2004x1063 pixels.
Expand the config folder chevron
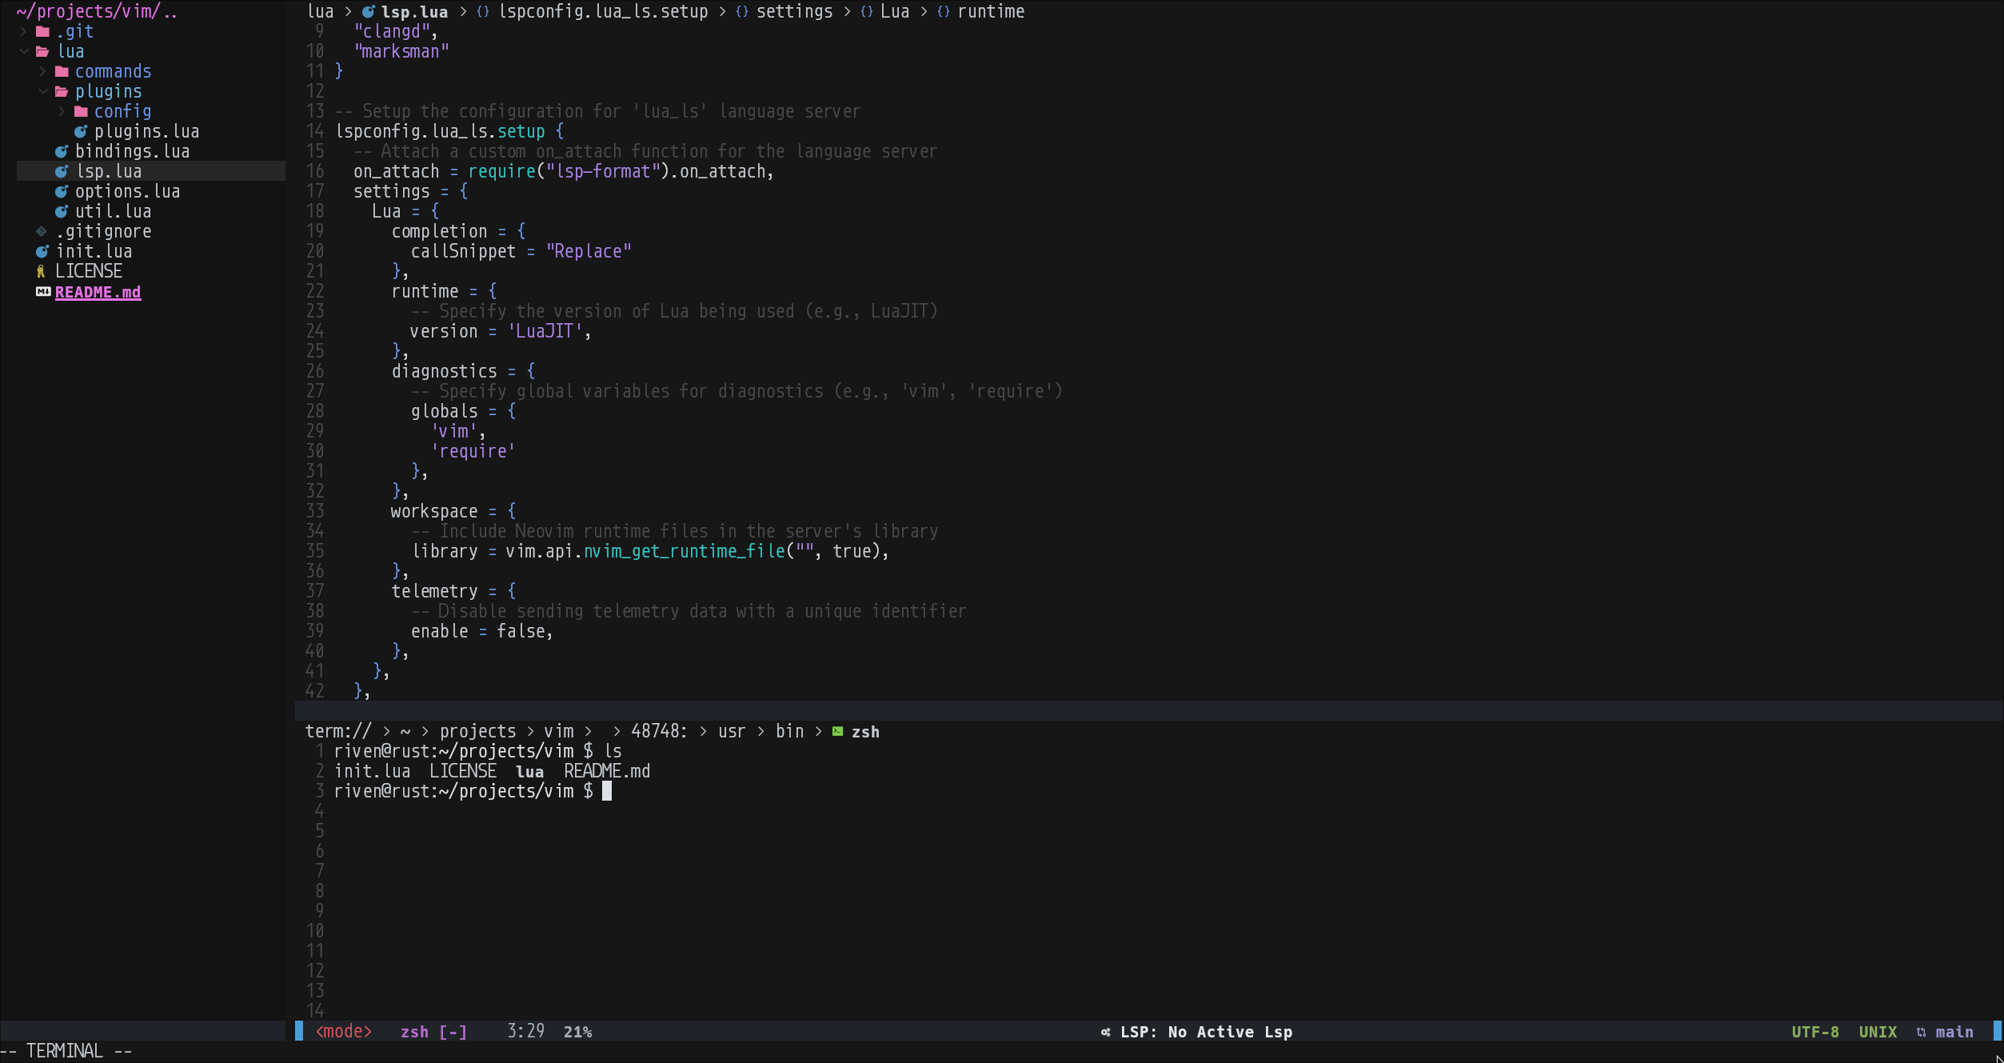point(62,111)
